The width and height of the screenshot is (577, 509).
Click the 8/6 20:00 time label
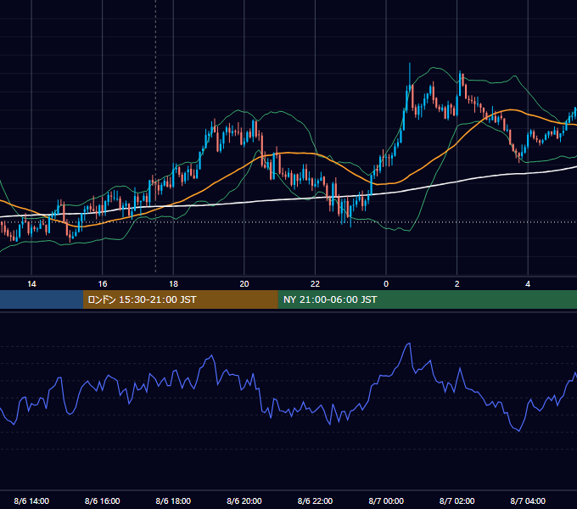(244, 501)
